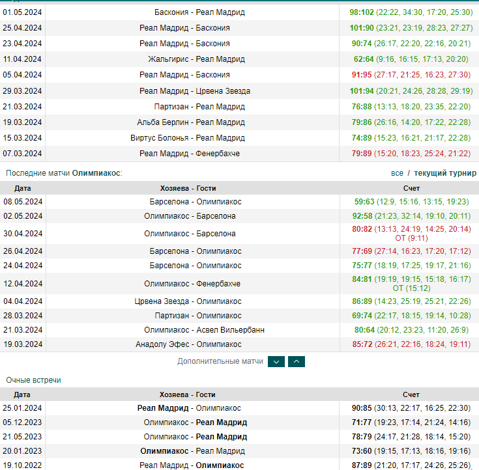Viewport: 479px width, 470px height.
Task: Click date 11.04.2024 in Real Madrid table
Action: point(22,59)
